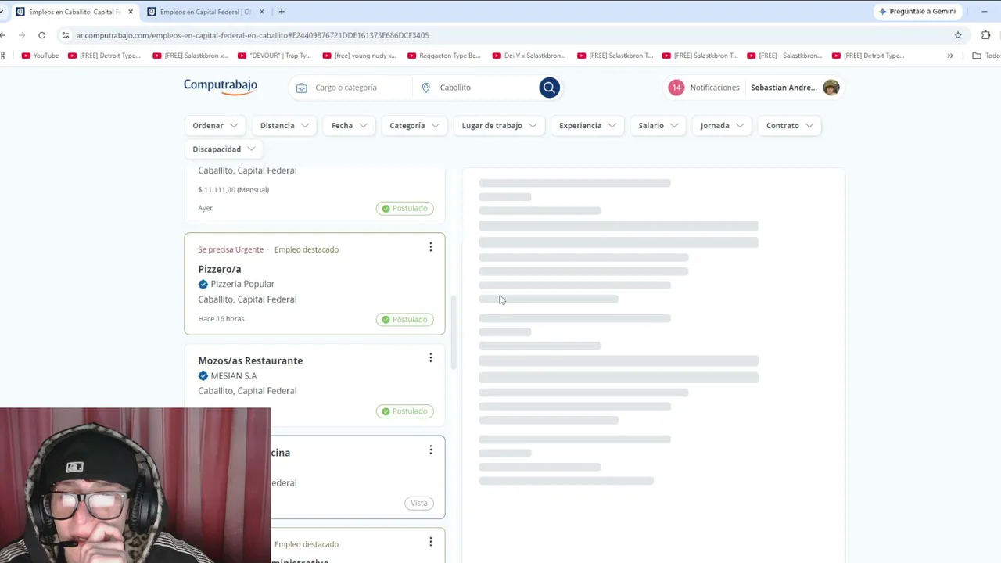
Task: Show more bookmarks with the overflow chevron
Action: (x=950, y=56)
